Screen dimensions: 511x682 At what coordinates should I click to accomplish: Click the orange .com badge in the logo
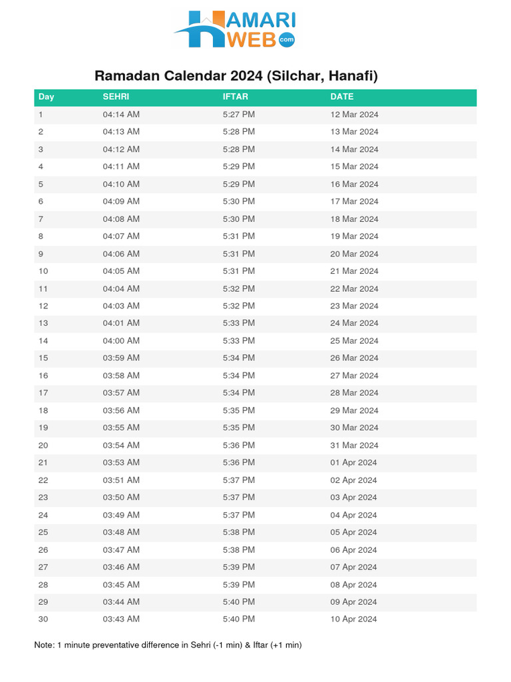click(x=287, y=41)
